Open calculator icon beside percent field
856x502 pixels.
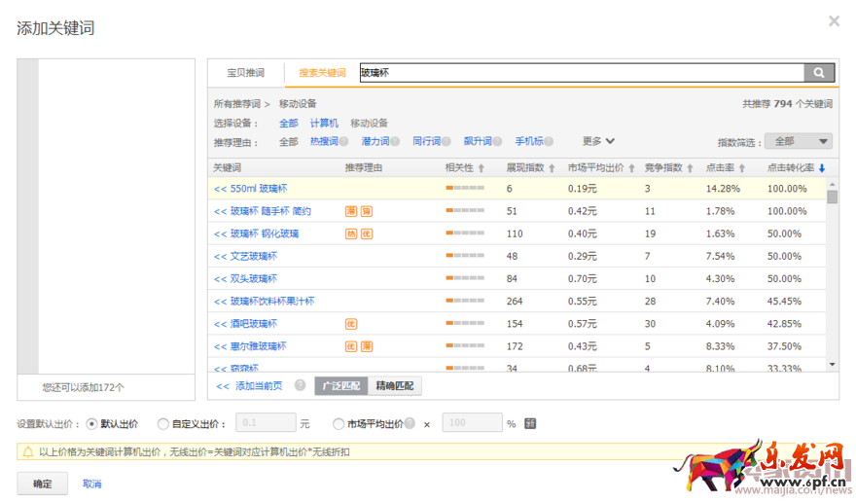[530, 424]
